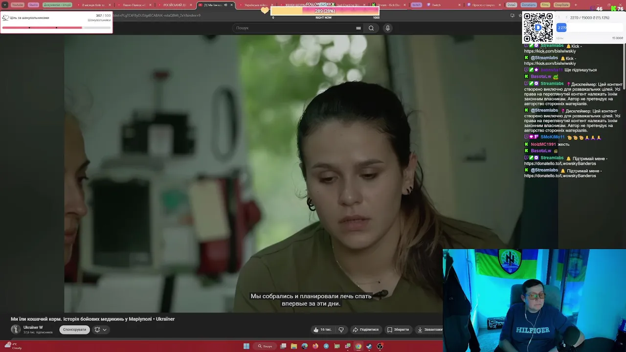Open the Windows Start menu
The image size is (626, 352).
(x=246, y=346)
